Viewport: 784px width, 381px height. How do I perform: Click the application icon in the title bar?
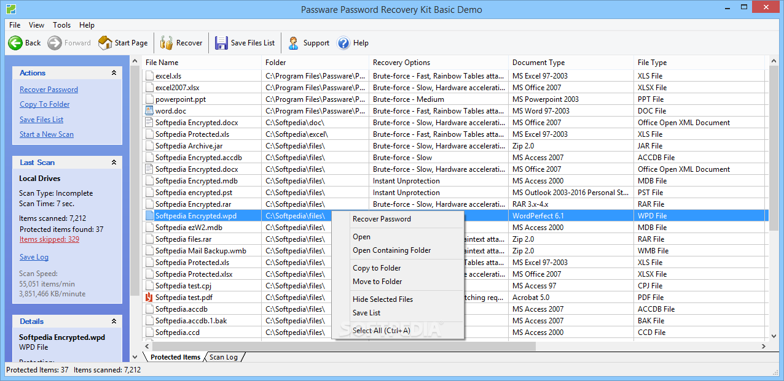coord(10,9)
